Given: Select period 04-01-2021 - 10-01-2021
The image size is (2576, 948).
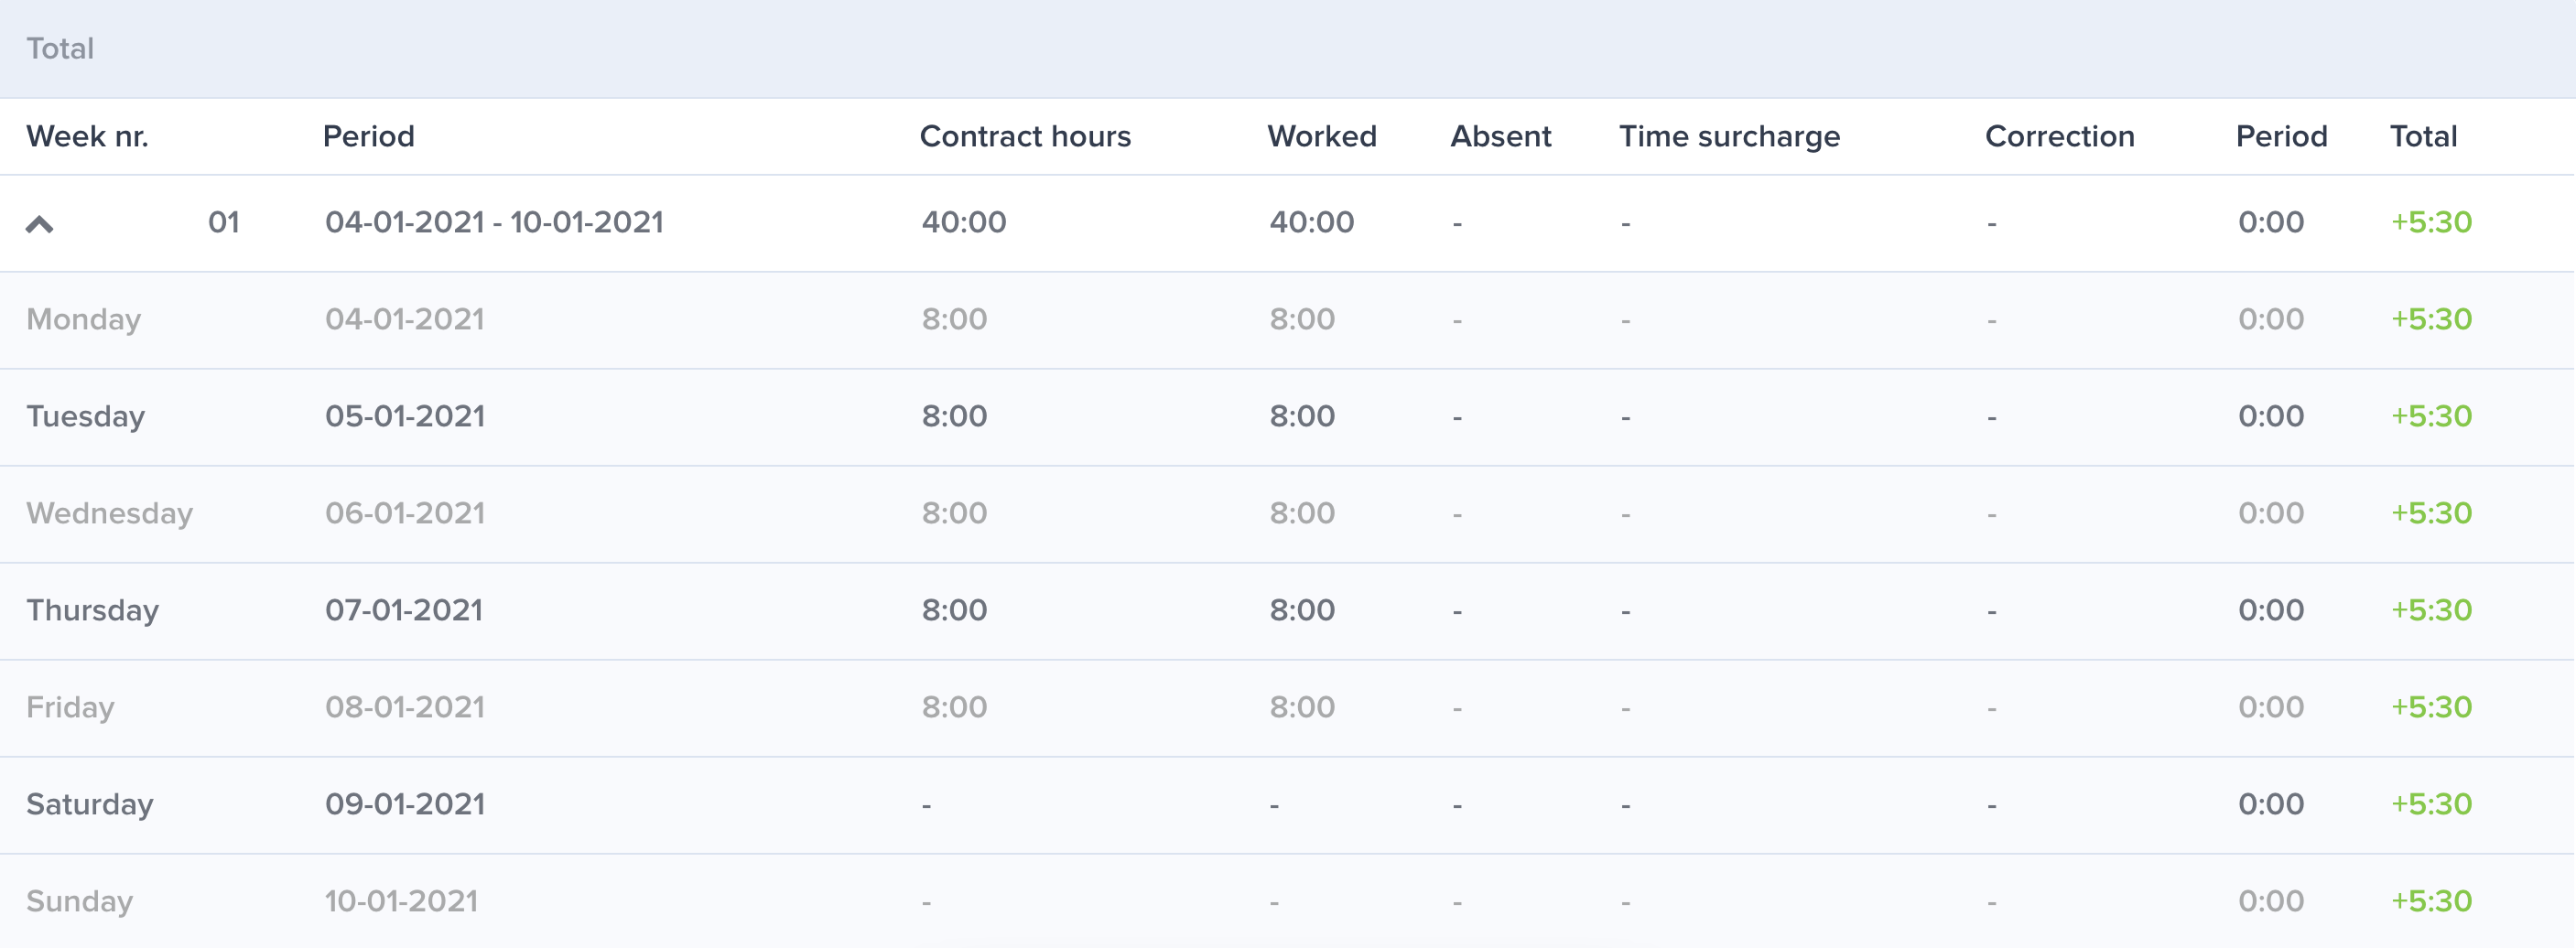Looking at the screenshot, I should point(494,222).
